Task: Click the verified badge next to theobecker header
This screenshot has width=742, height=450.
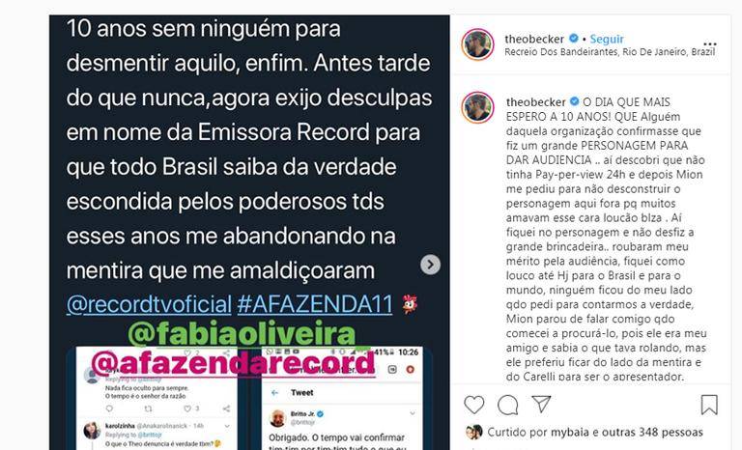Action: point(573,39)
